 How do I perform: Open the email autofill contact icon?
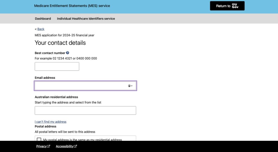(x=130, y=86)
